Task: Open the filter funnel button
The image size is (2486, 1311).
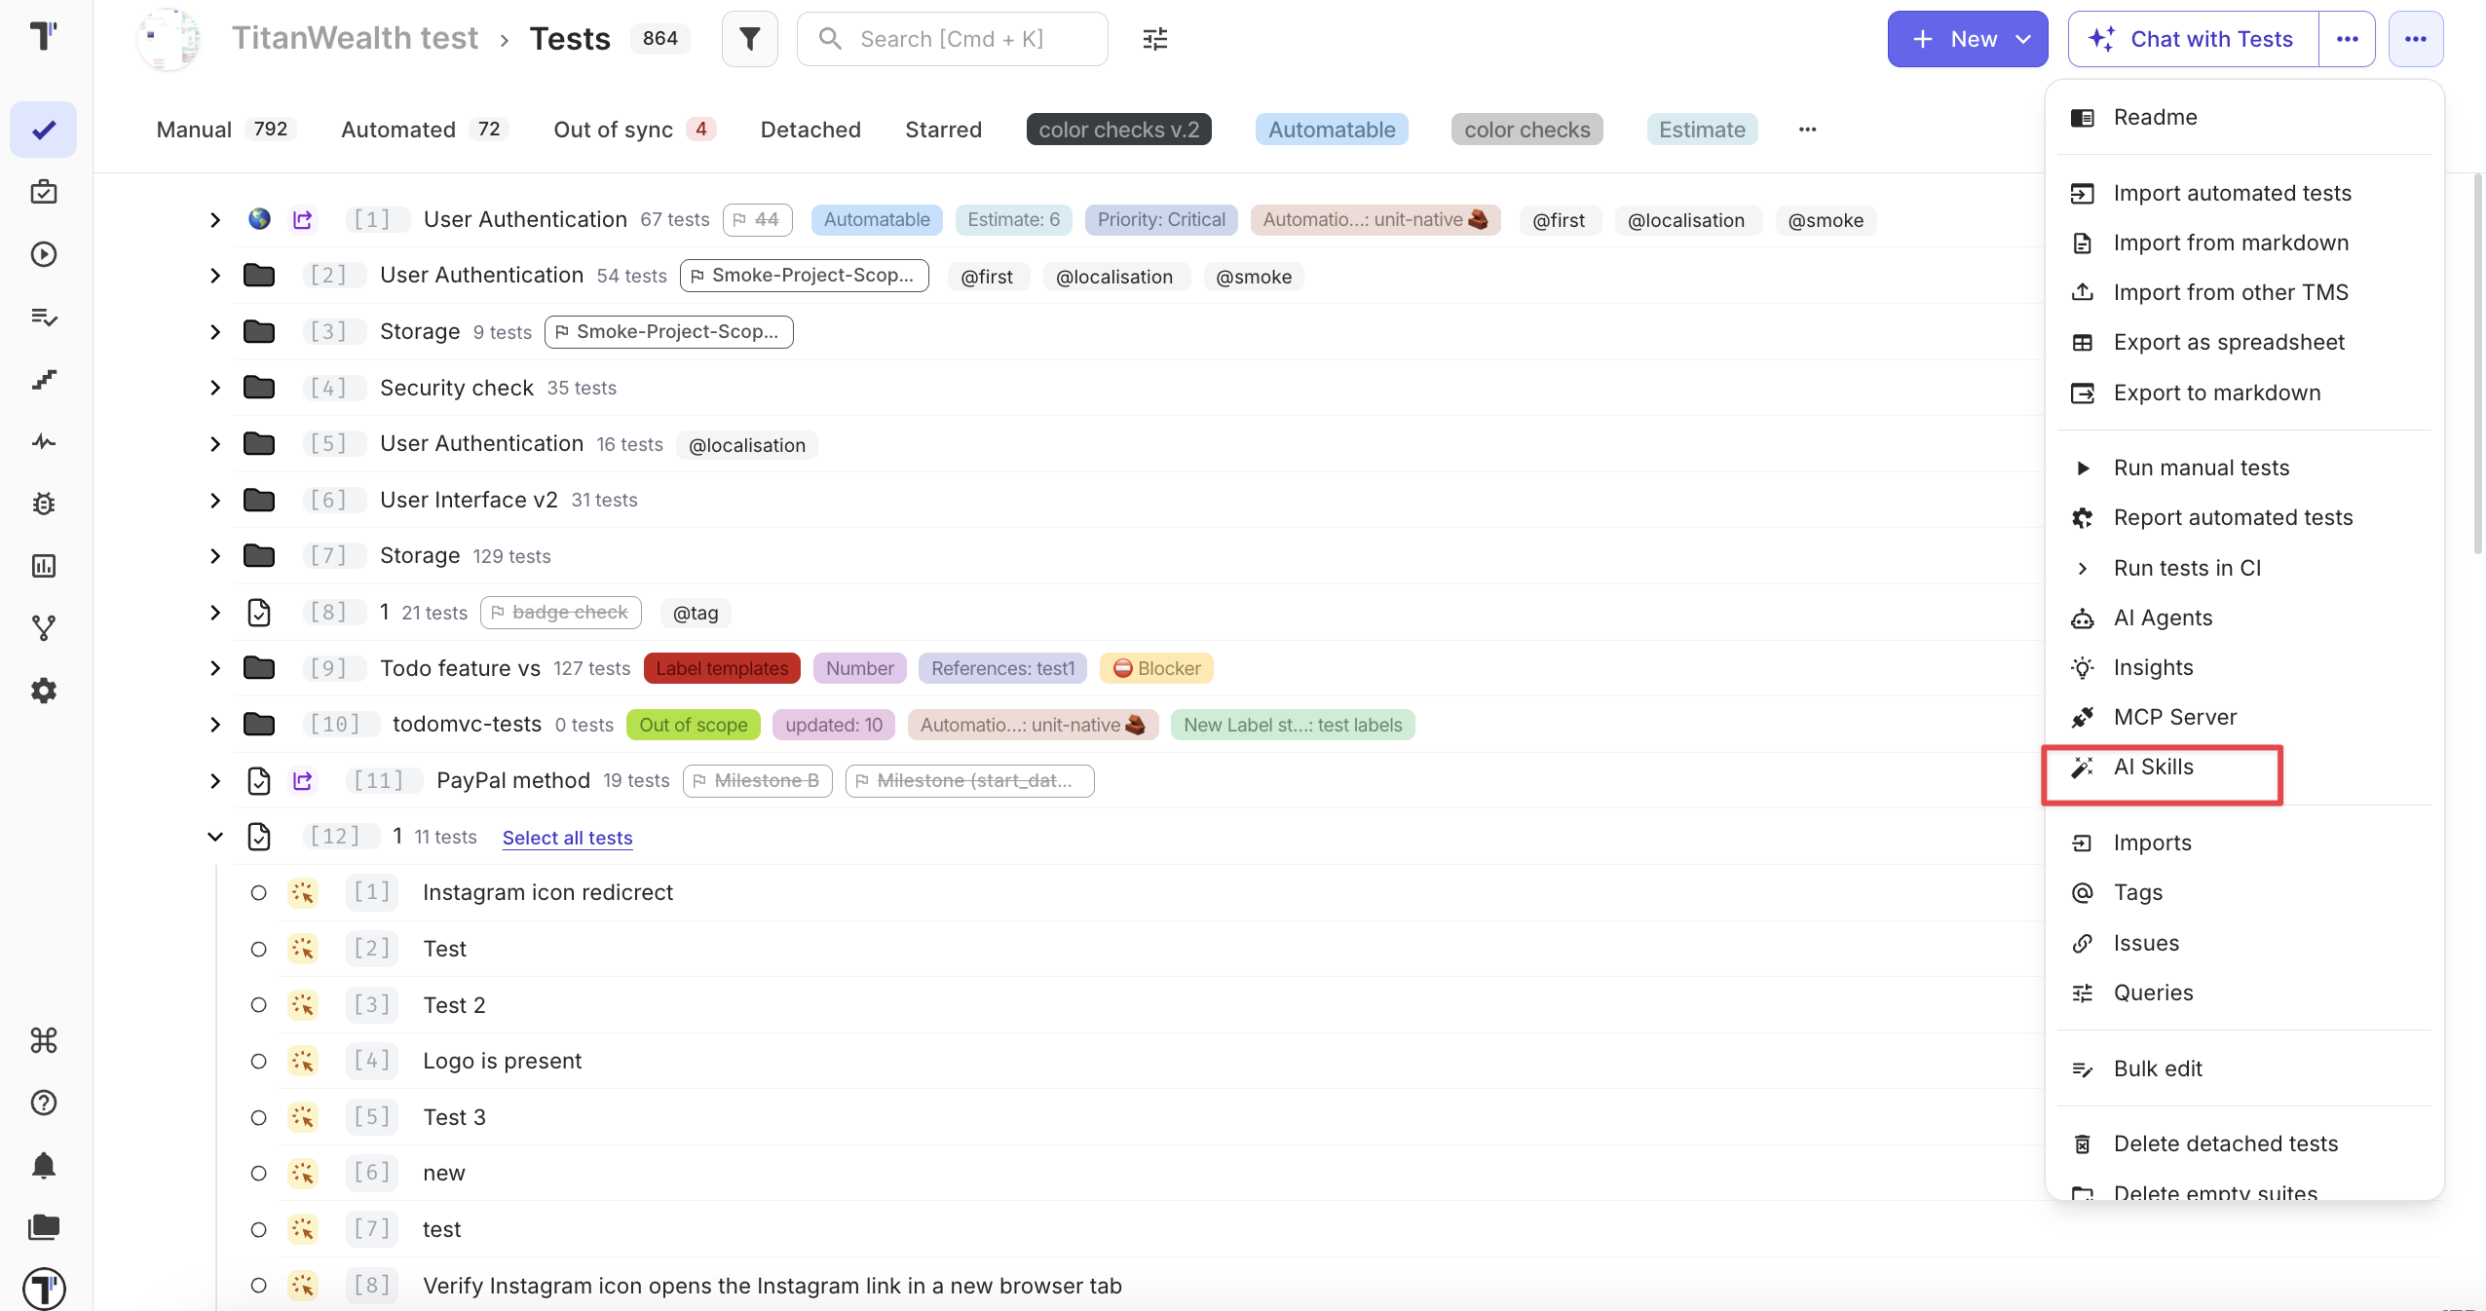Action: [749, 39]
